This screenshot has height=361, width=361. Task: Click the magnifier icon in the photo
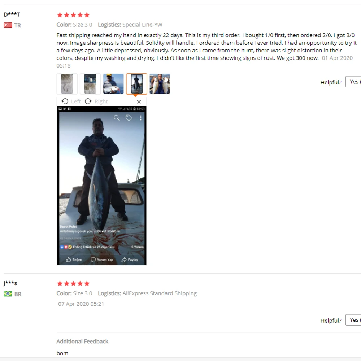point(117,118)
